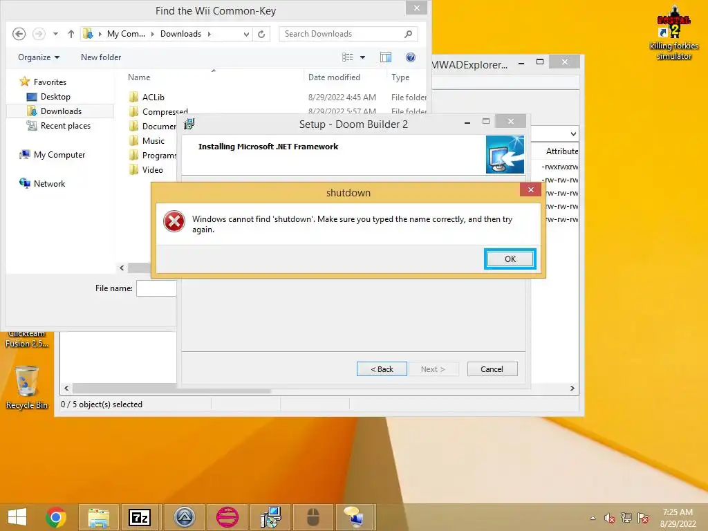This screenshot has height=531, width=708.
Task: Select Favorites in the navigation tree
Action: (50, 82)
